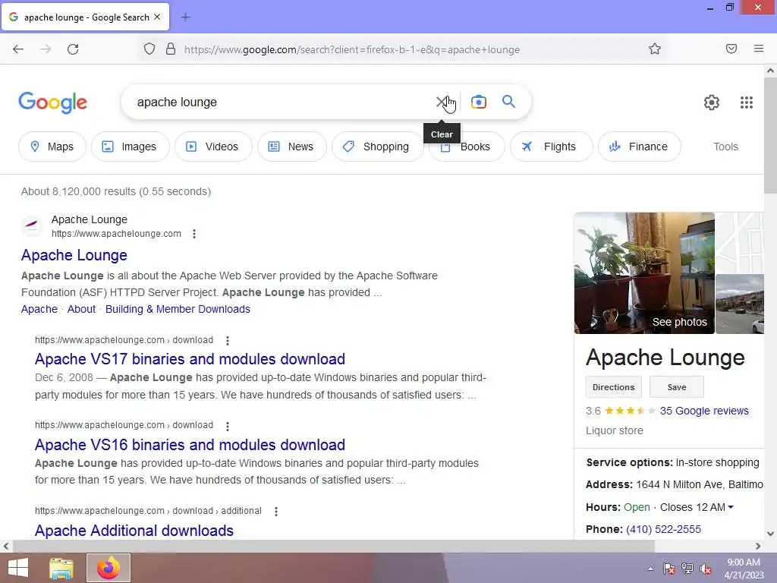Open more options for VS17 binaries result
777x583 pixels.
click(x=228, y=341)
